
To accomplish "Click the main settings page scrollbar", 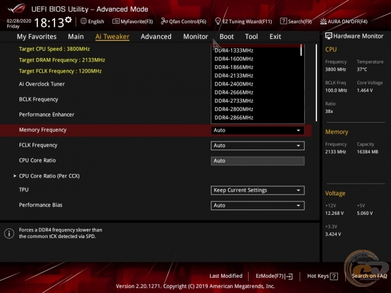I will pos(316,83).
